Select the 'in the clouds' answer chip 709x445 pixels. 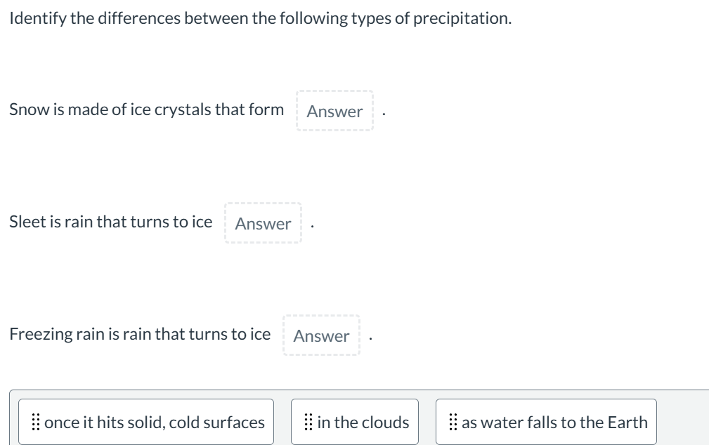coord(354,421)
